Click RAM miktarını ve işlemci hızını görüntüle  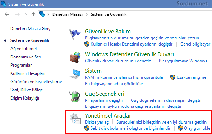click(124, 77)
